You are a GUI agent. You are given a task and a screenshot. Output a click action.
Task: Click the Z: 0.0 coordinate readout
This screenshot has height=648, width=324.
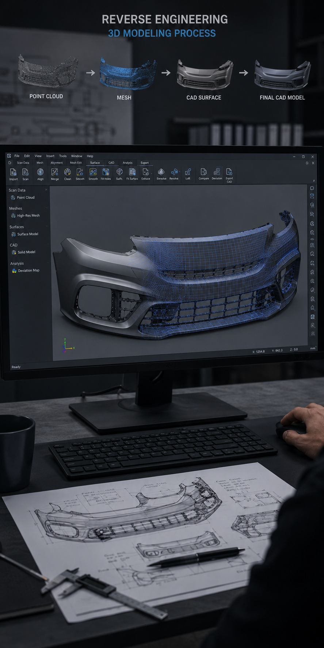point(294,350)
